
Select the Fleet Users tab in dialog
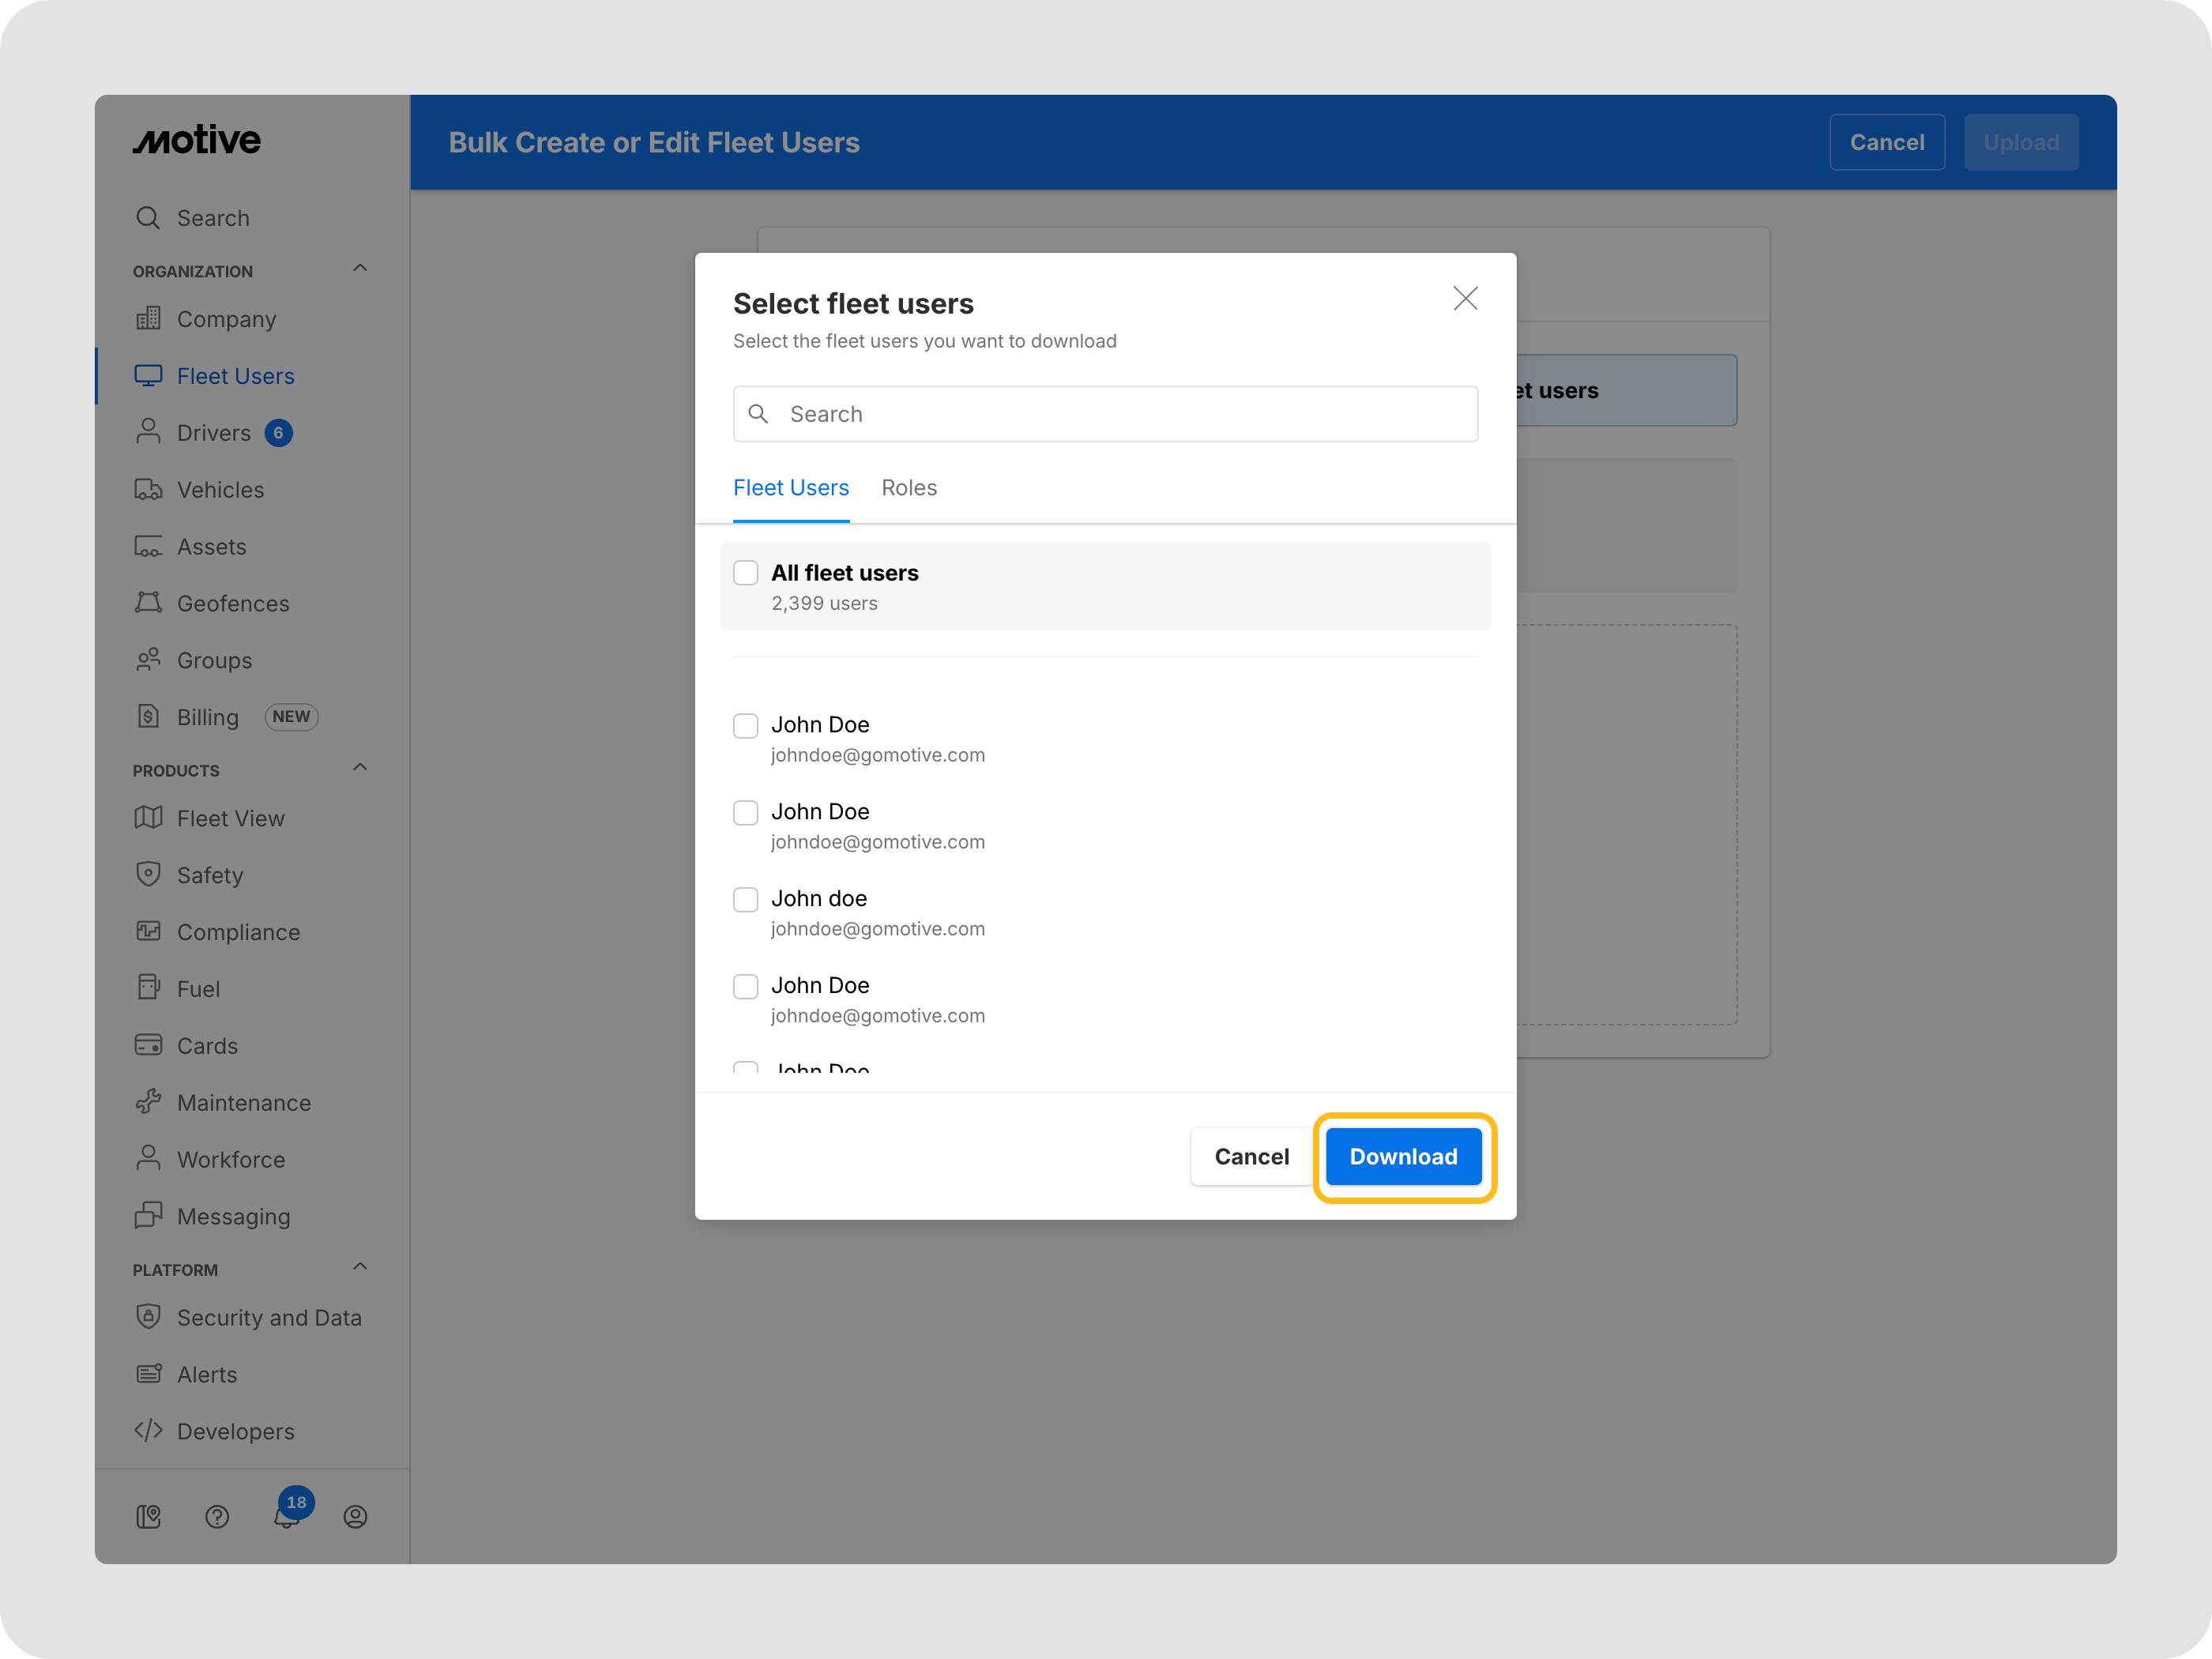coord(790,488)
